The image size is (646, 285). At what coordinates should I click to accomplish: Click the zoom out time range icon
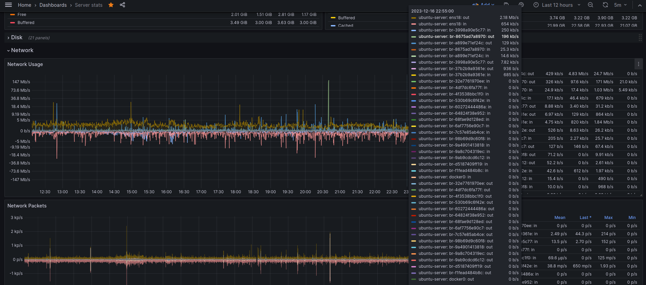coord(591,5)
